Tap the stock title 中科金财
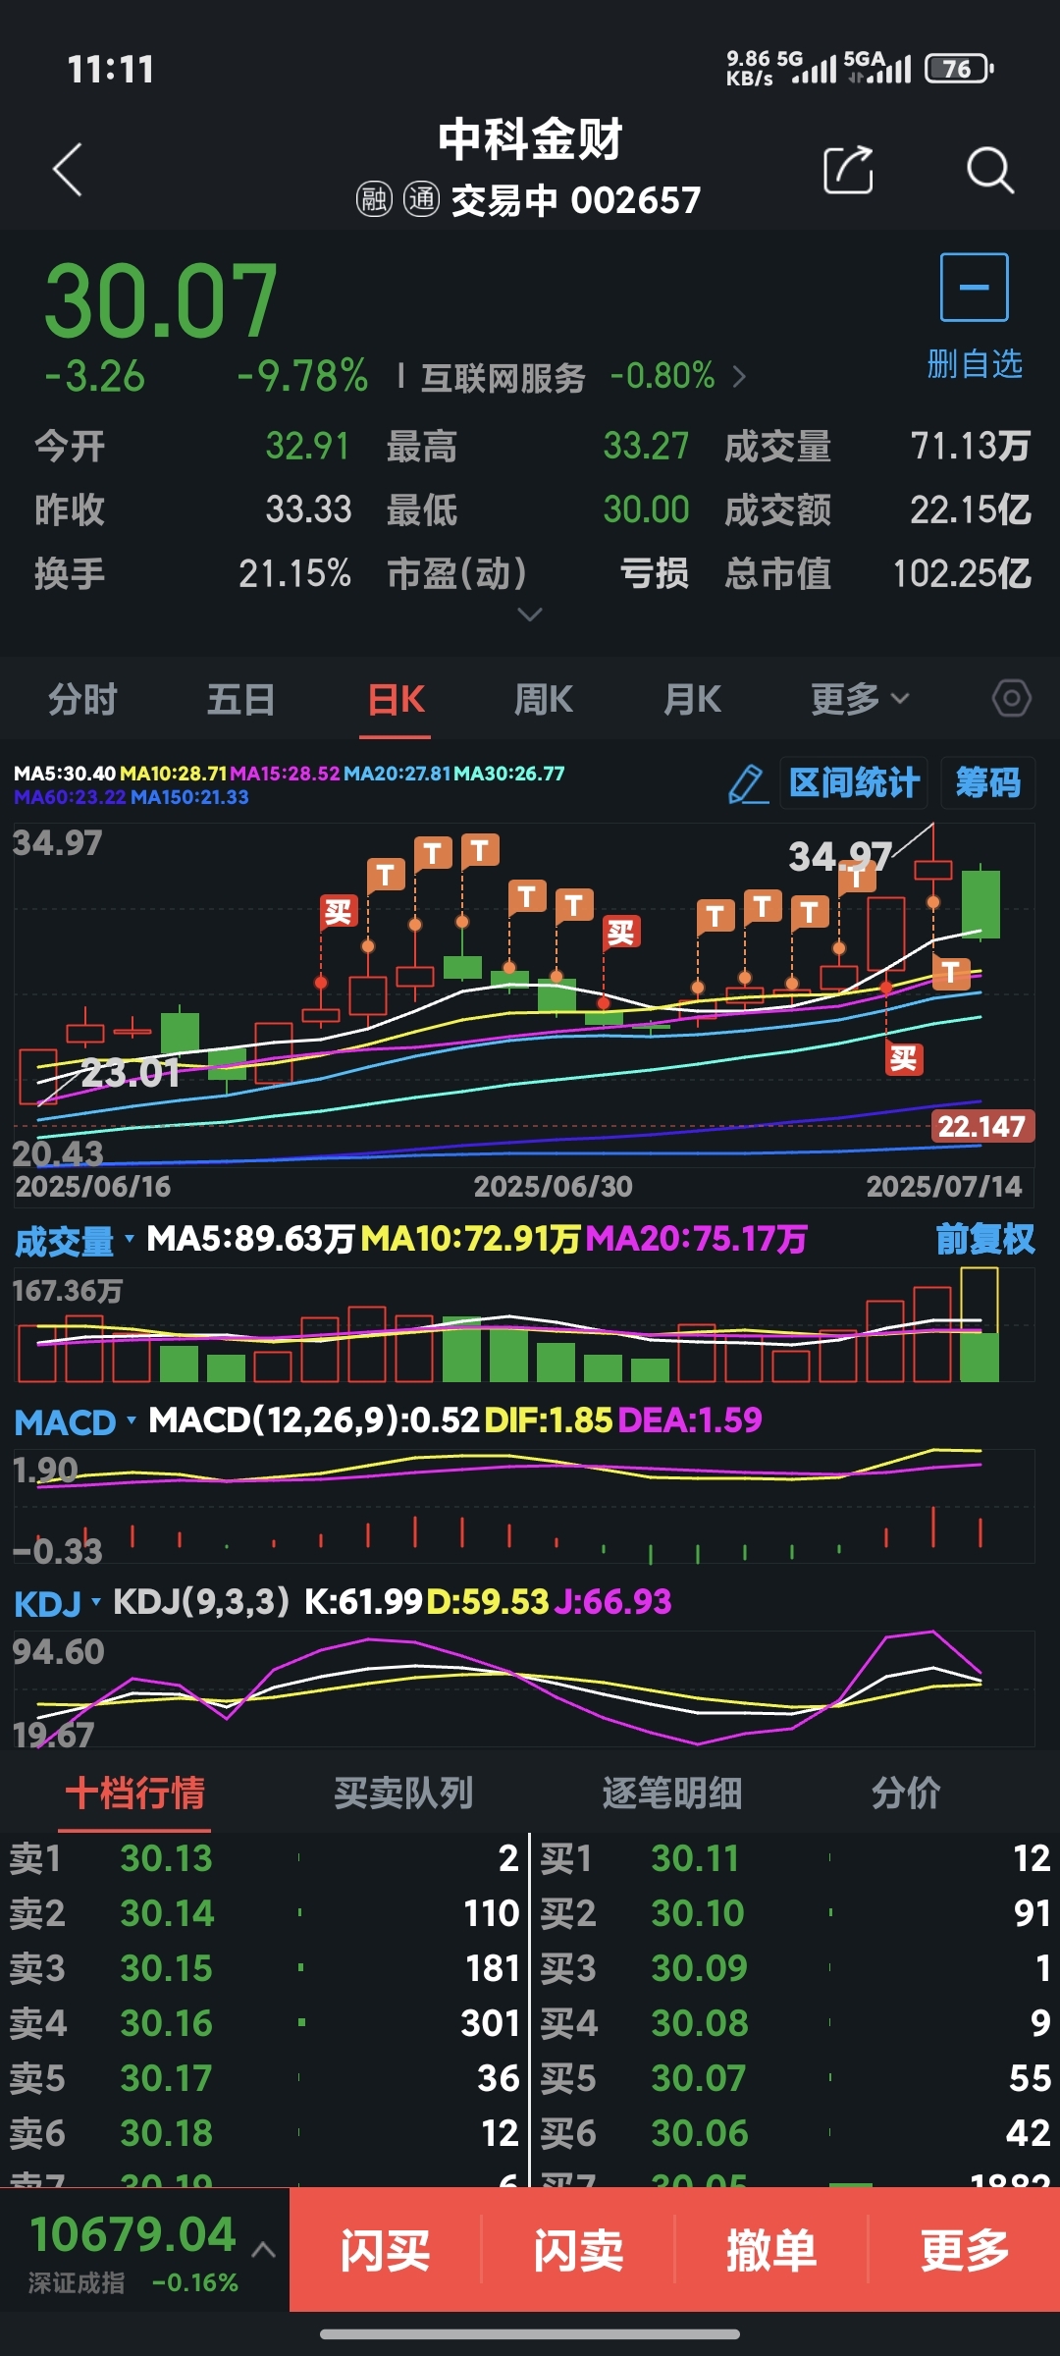The height and width of the screenshot is (2356, 1060). (x=530, y=139)
